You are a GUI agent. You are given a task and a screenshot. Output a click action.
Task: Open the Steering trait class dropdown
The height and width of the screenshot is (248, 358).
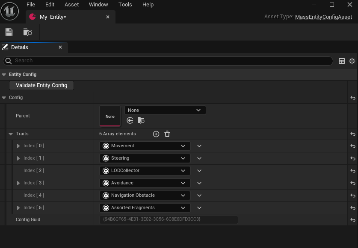coord(145,158)
